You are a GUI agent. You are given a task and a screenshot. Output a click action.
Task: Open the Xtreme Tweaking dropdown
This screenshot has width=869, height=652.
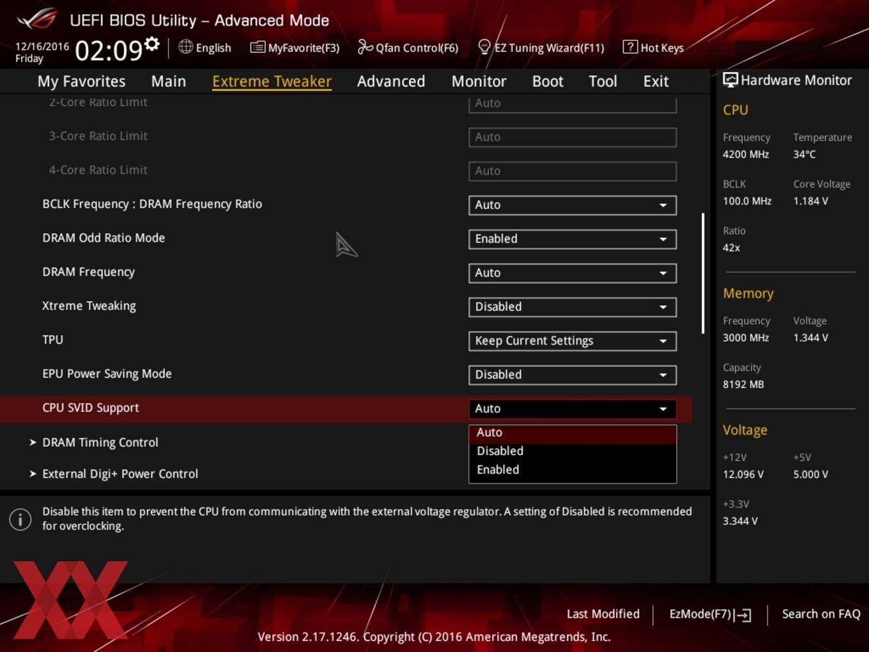[x=573, y=307]
